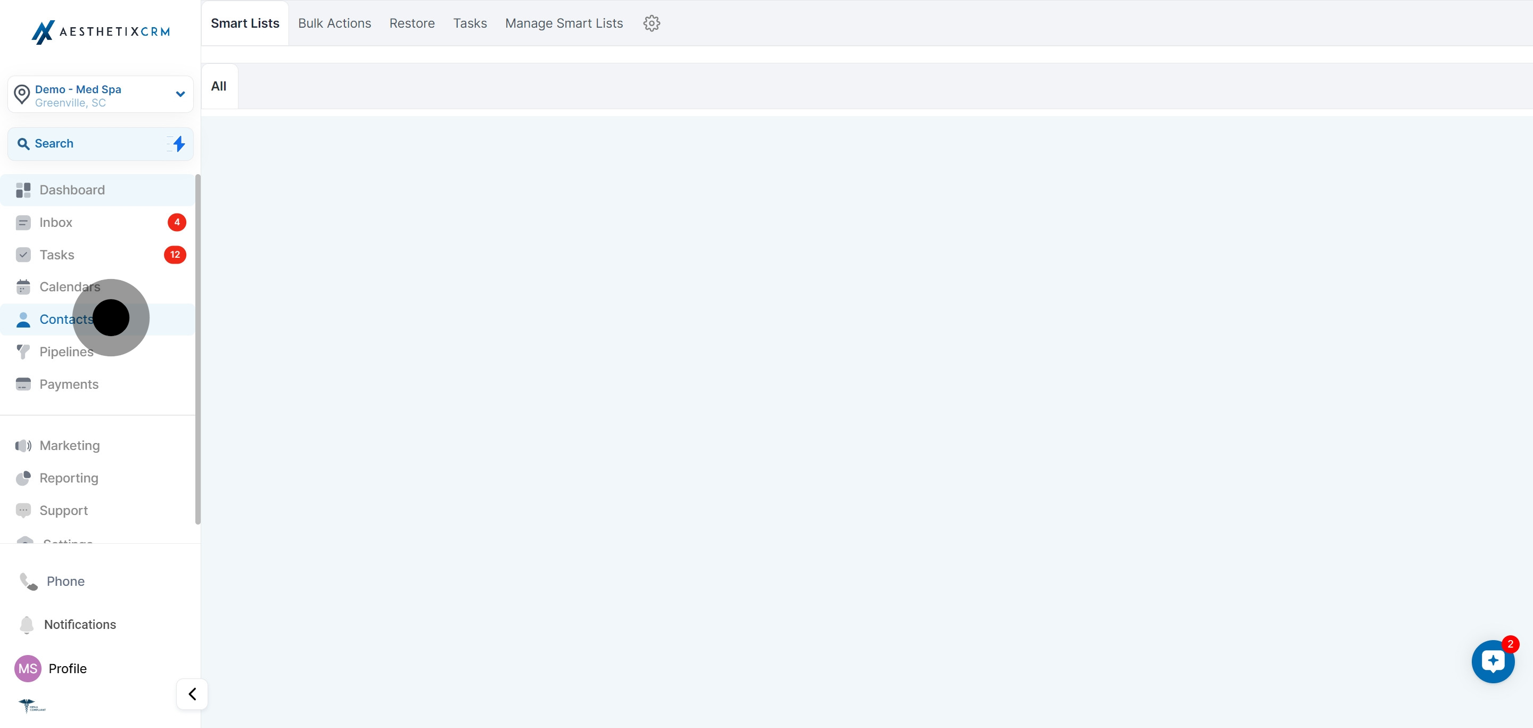Collapse the sidebar with the chevron arrow

192,694
